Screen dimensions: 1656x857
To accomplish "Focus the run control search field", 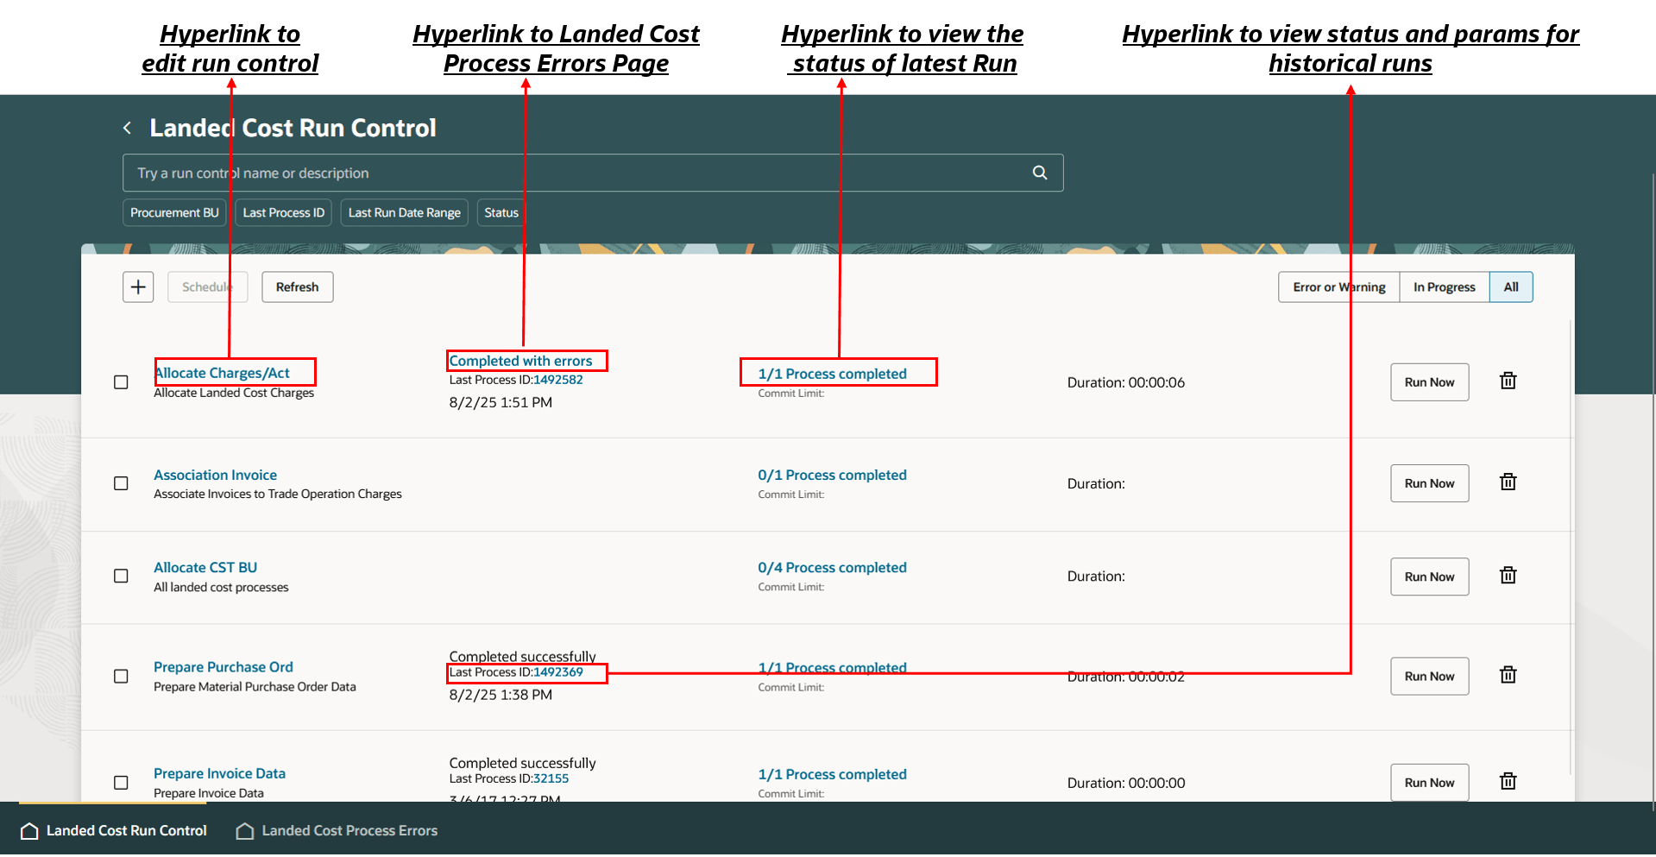I will click(593, 173).
